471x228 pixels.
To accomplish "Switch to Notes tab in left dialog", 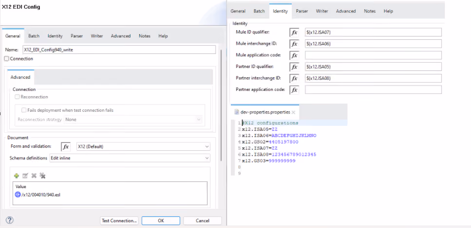I will [145, 36].
